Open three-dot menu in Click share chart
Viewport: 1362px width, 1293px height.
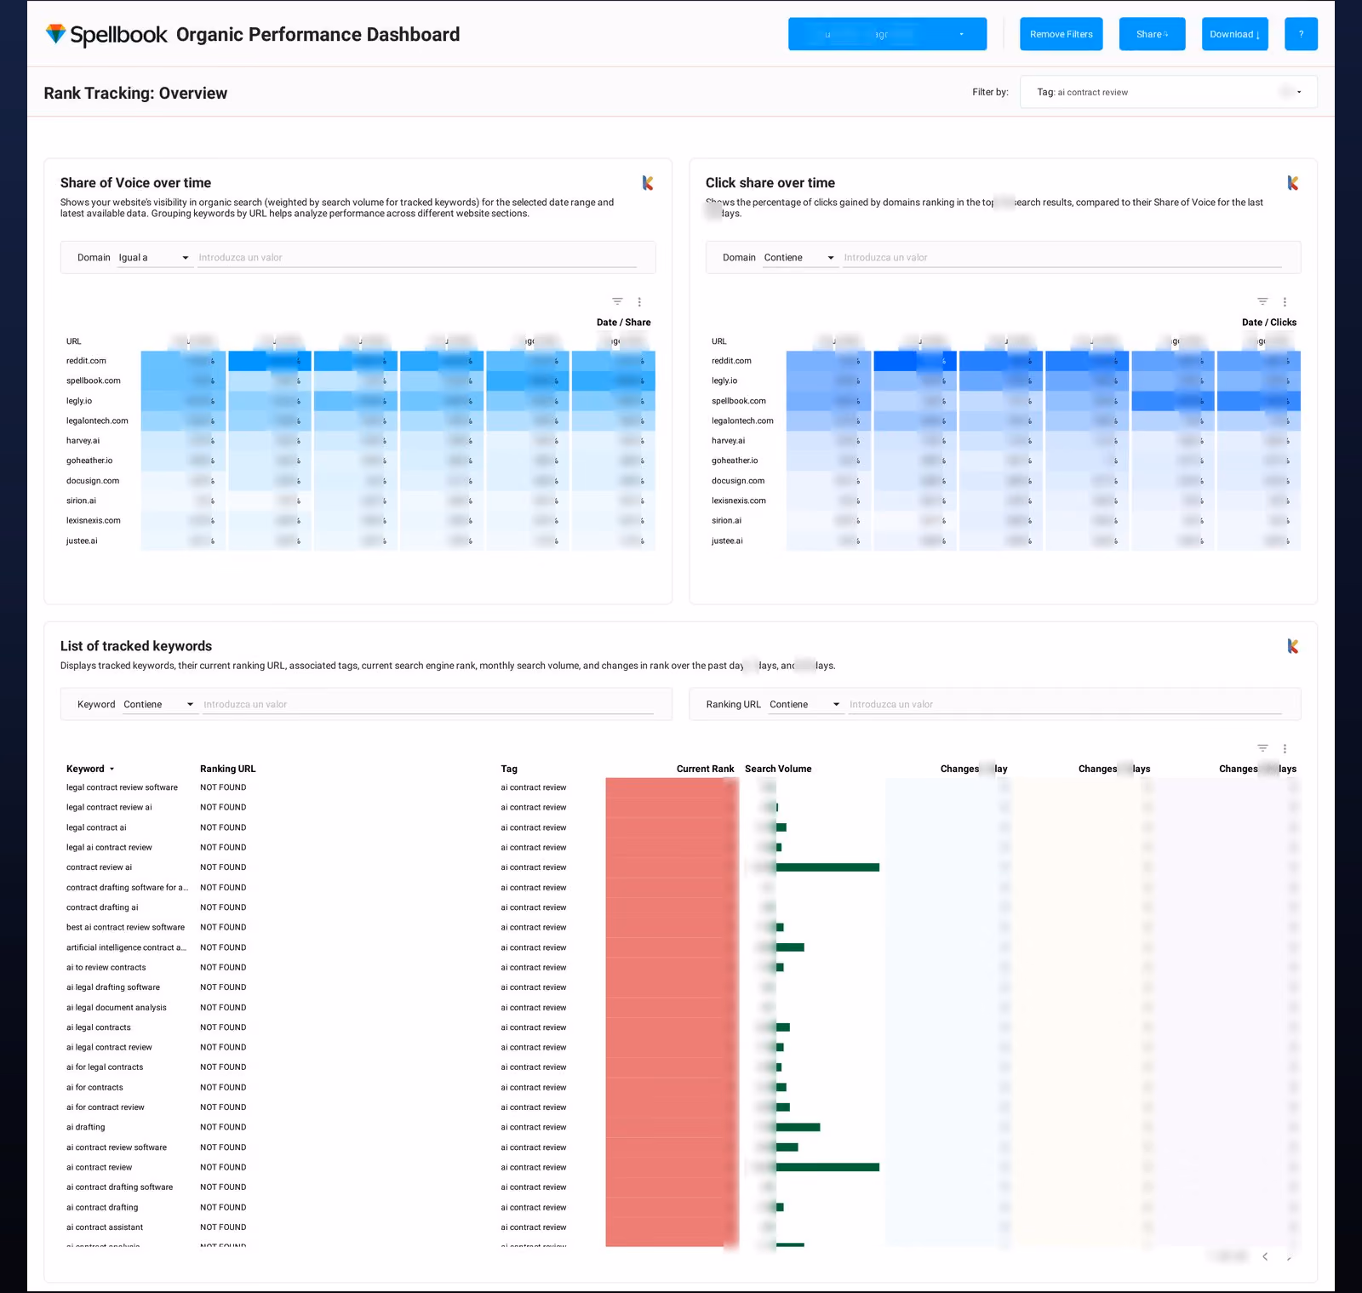[1285, 301]
